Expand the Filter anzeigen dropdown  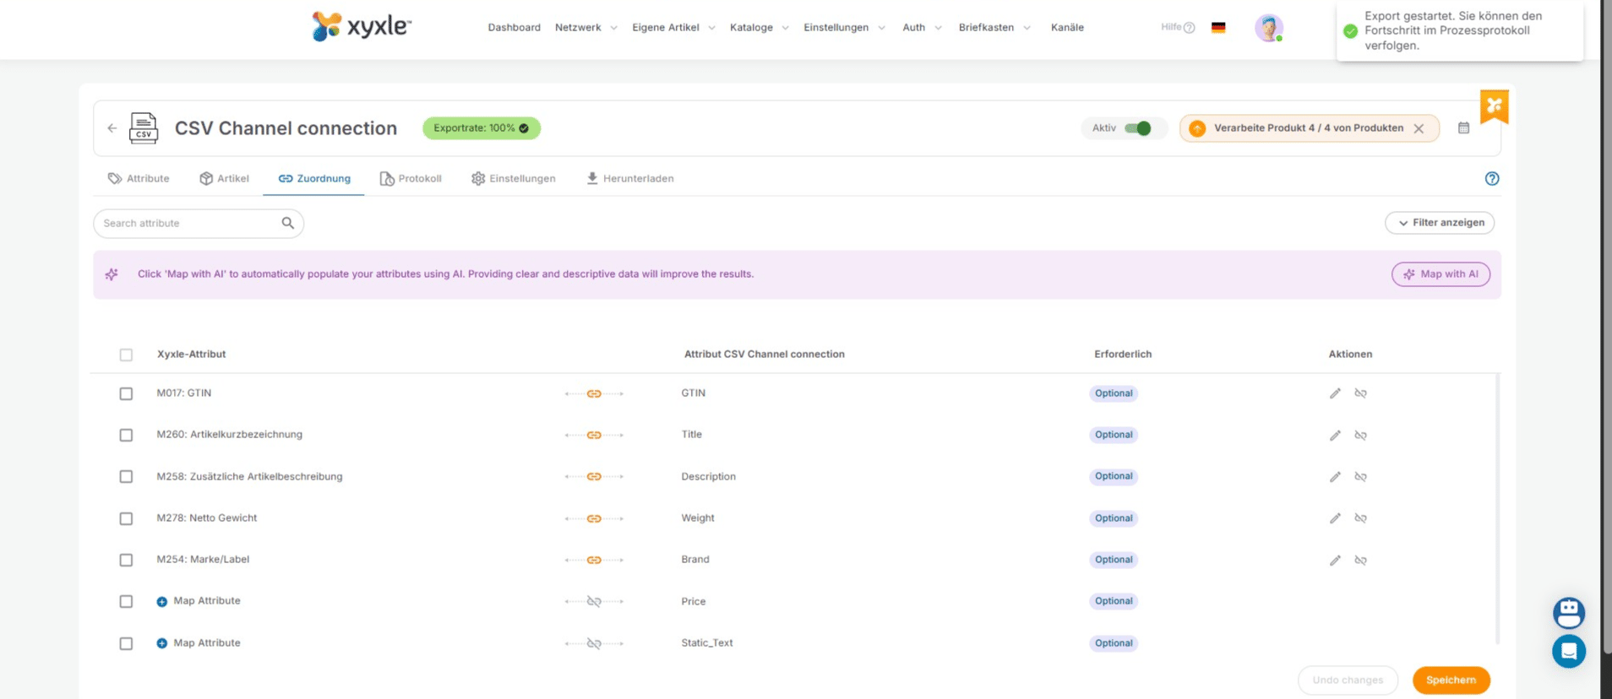pos(1440,223)
